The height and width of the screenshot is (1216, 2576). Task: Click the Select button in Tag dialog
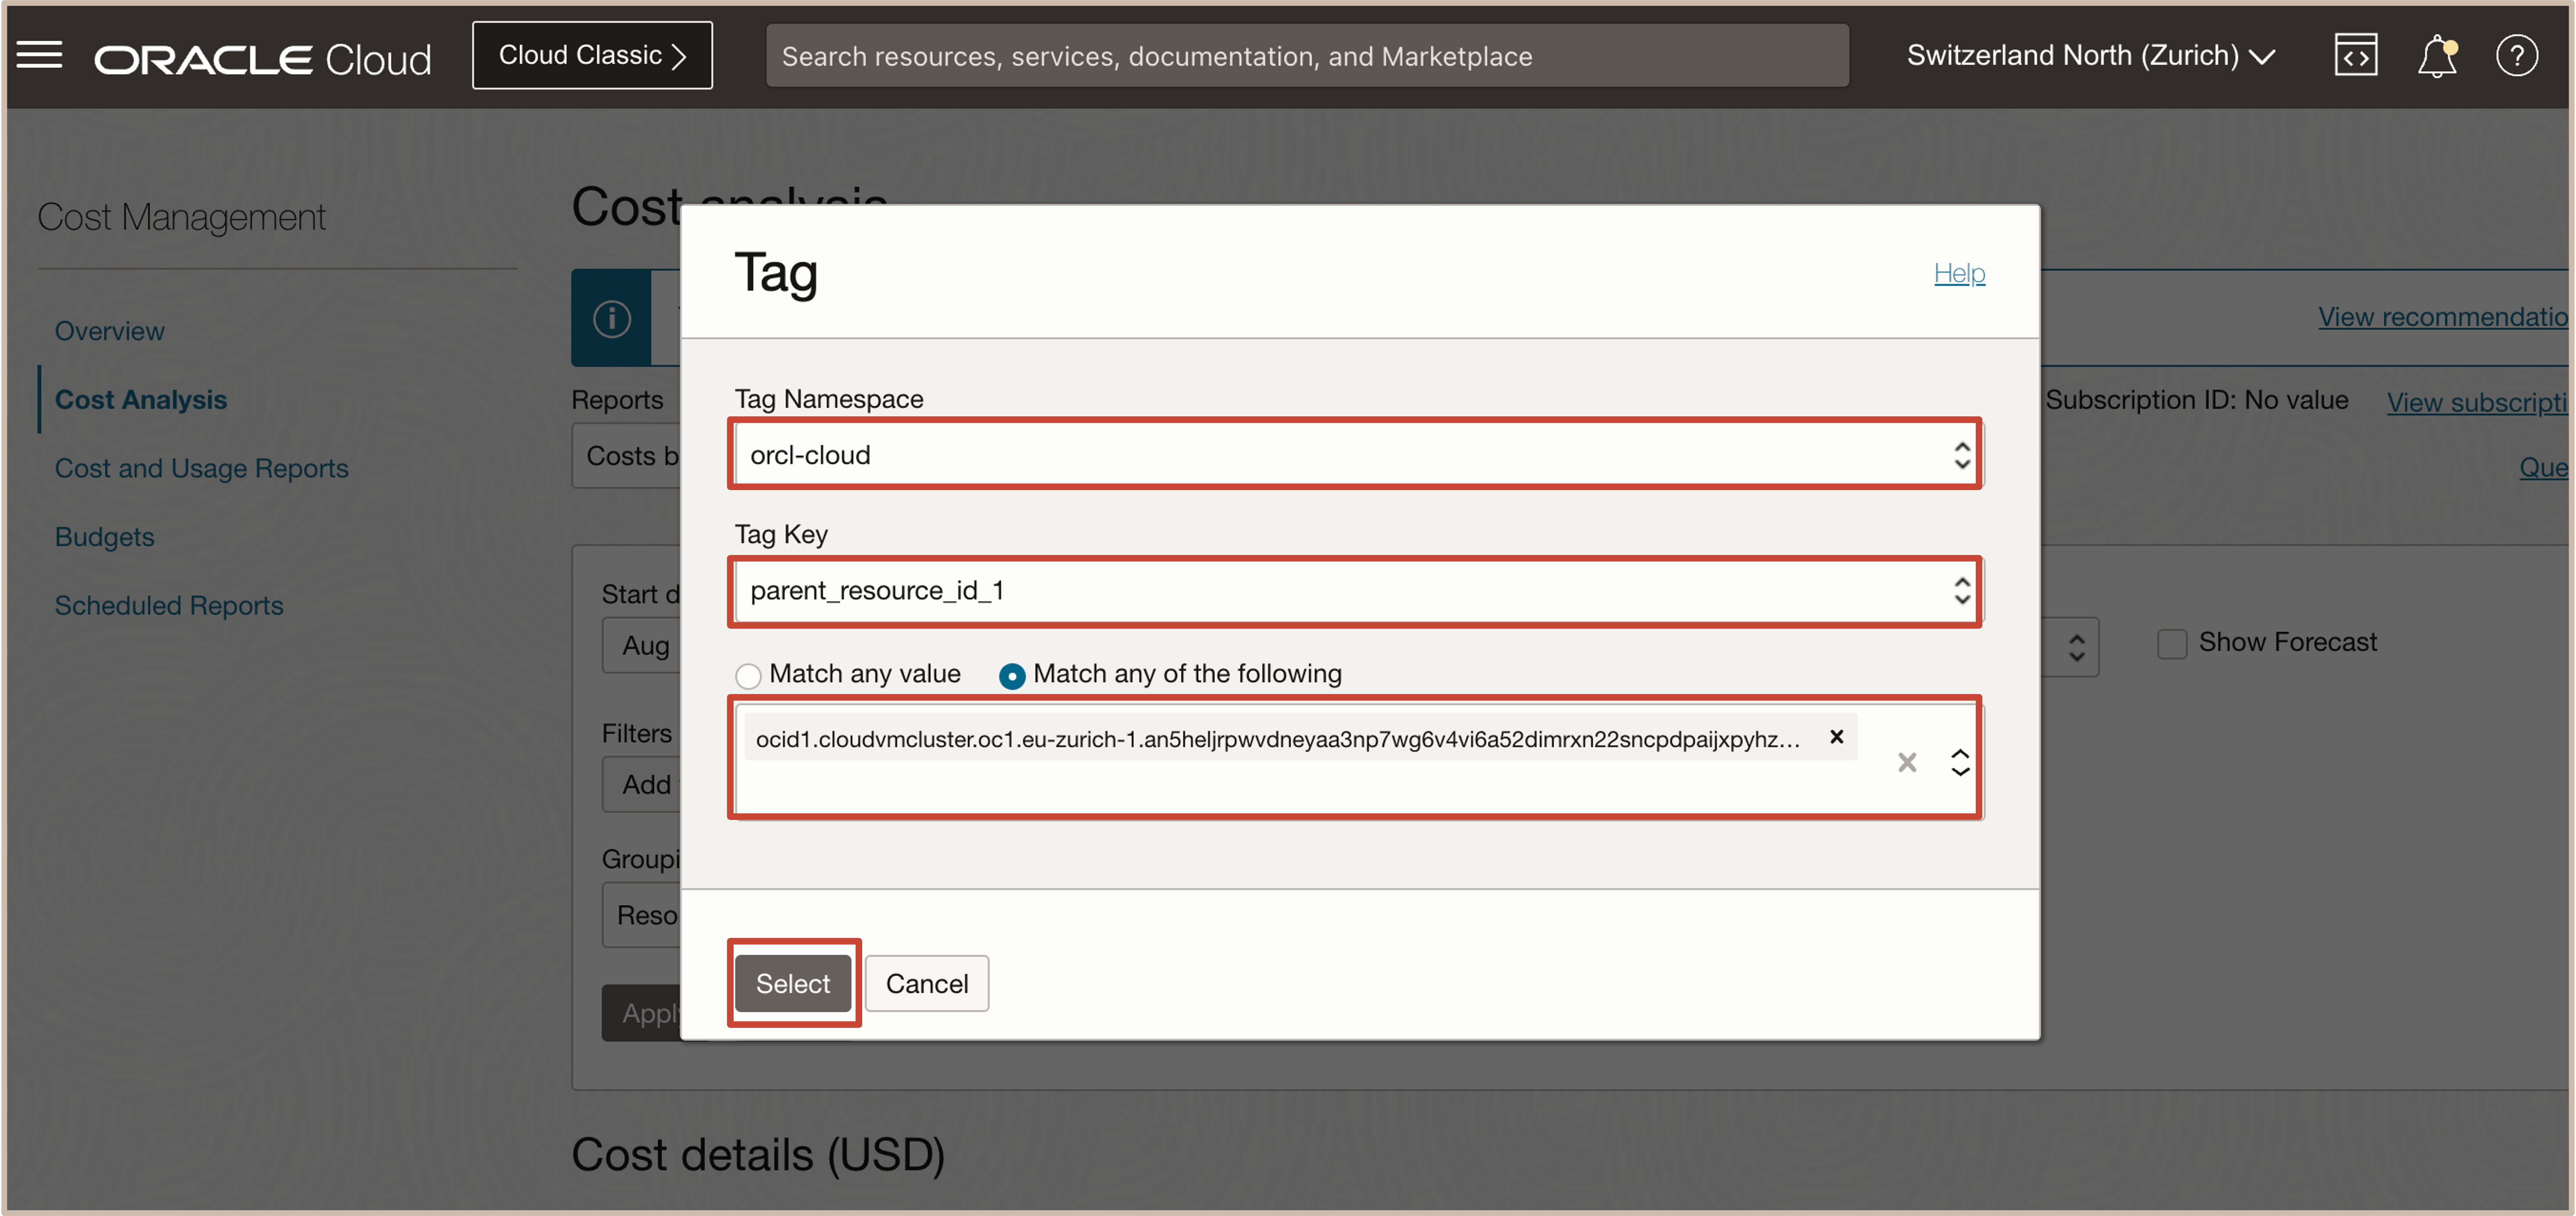[792, 983]
